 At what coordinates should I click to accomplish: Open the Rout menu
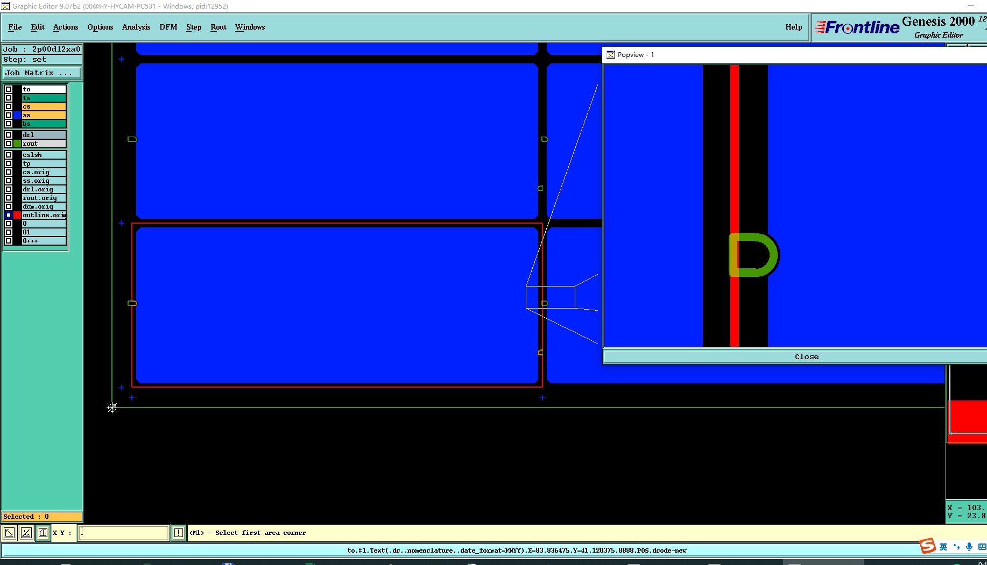coord(218,27)
